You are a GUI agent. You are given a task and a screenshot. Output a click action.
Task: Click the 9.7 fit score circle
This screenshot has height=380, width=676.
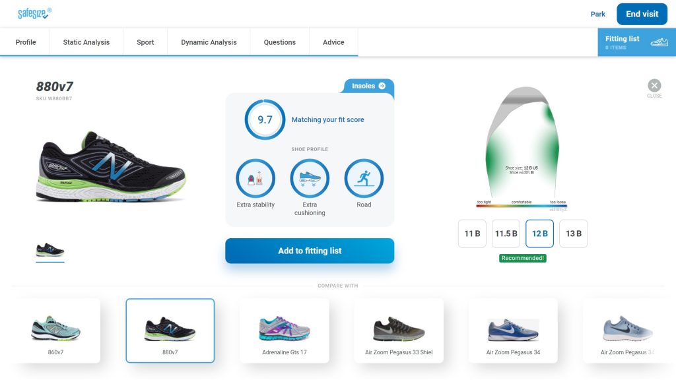pyautogui.click(x=265, y=120)
